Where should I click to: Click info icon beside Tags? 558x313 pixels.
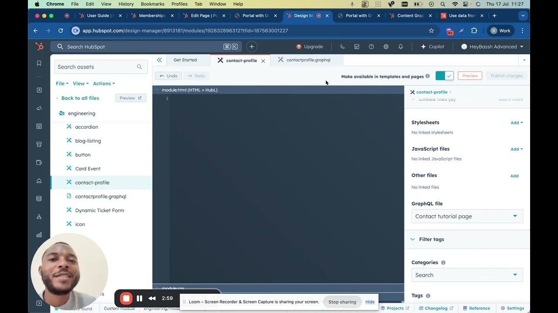click(x=428, y=296)
